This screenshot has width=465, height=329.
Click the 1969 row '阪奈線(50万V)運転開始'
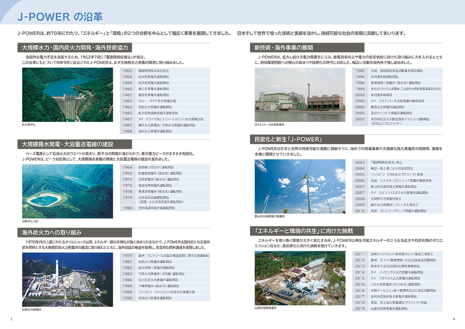[x=165, y=167]
